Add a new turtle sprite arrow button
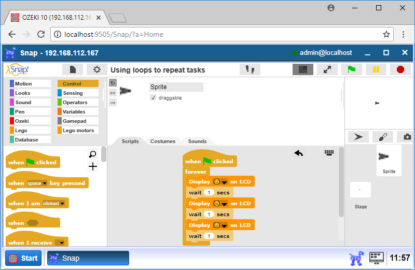 pyautogui.click(x=358, y=137)
